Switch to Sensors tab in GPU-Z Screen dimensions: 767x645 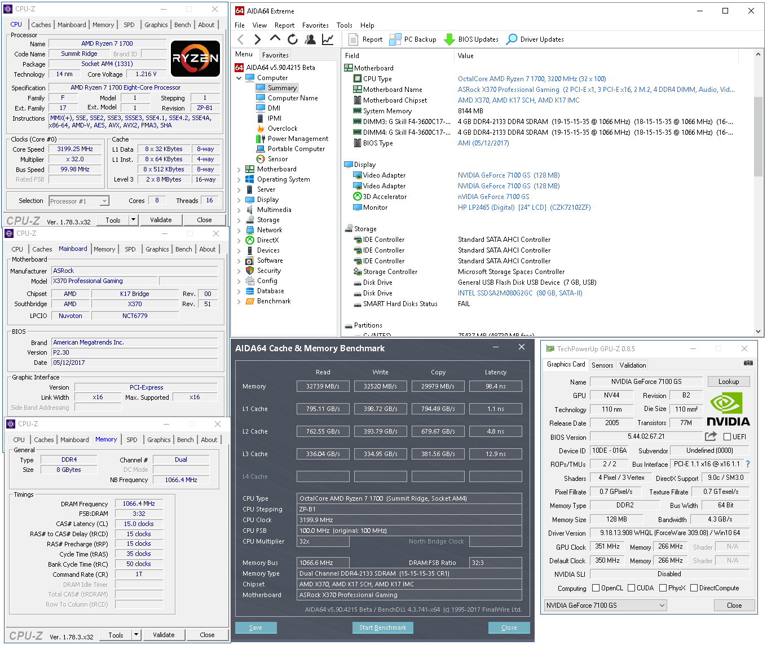(x=602, y=365)
